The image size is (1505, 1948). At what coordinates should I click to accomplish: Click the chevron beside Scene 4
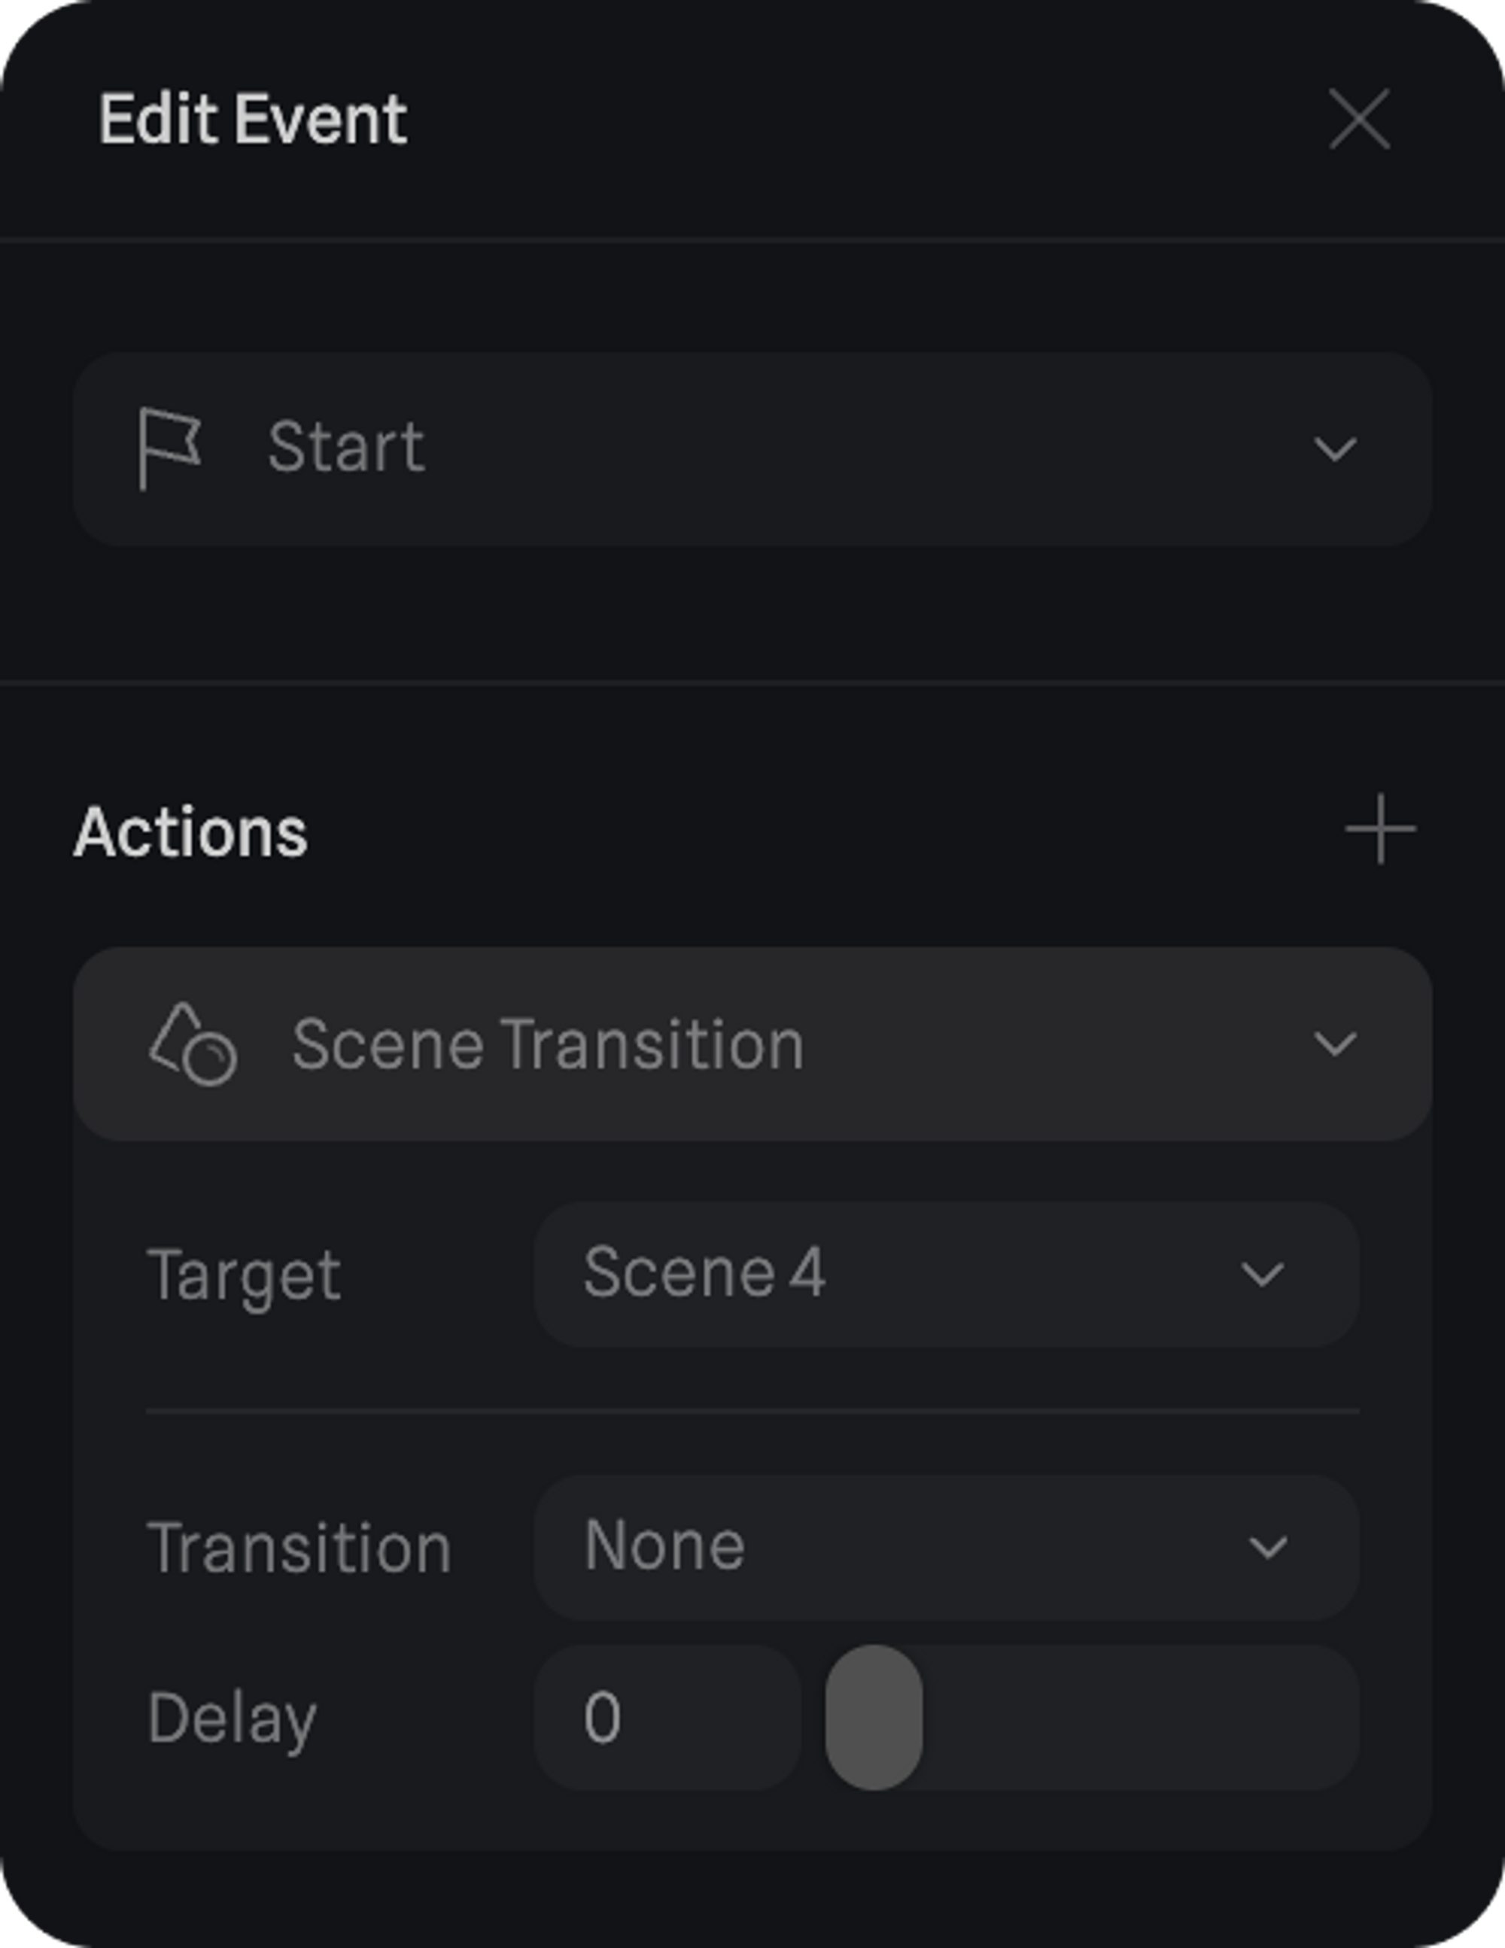[1263, 1275]
